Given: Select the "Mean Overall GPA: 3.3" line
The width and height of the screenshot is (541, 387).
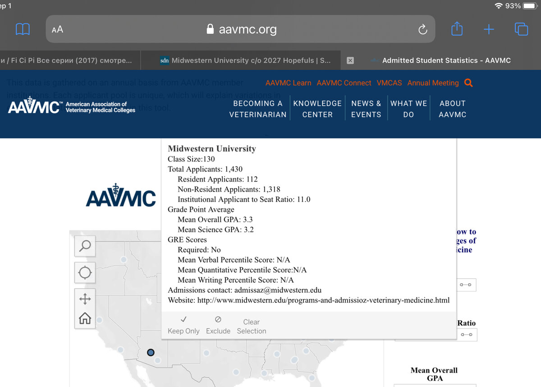Looking at the screenshot, I should [215, 220].
